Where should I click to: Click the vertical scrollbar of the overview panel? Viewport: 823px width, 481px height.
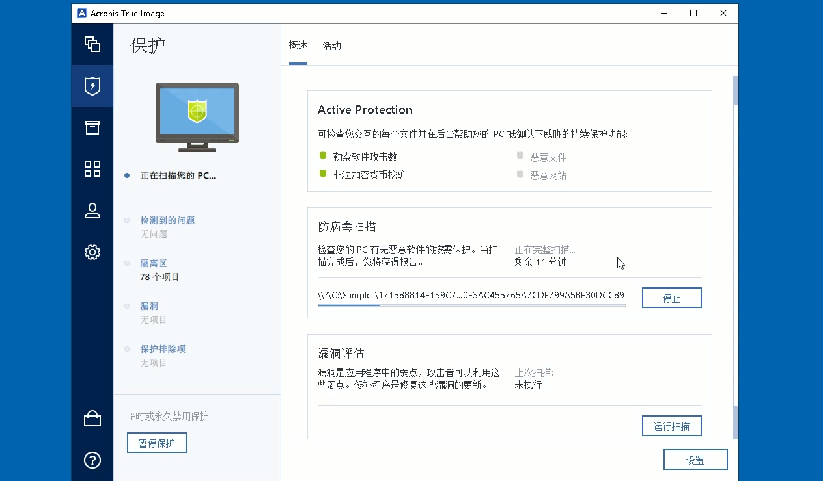tap(736, 259)
